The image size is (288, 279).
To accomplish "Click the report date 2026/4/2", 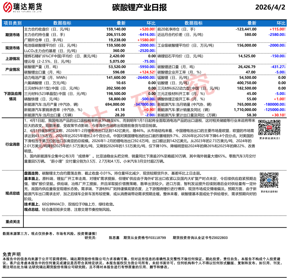I will click(270, 7).
